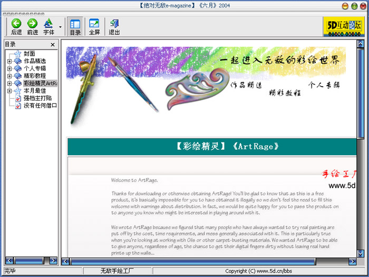Screen dimensions: 369x277
Task: Click the book icon beside 精彩教程
Action: click(18, 76)
